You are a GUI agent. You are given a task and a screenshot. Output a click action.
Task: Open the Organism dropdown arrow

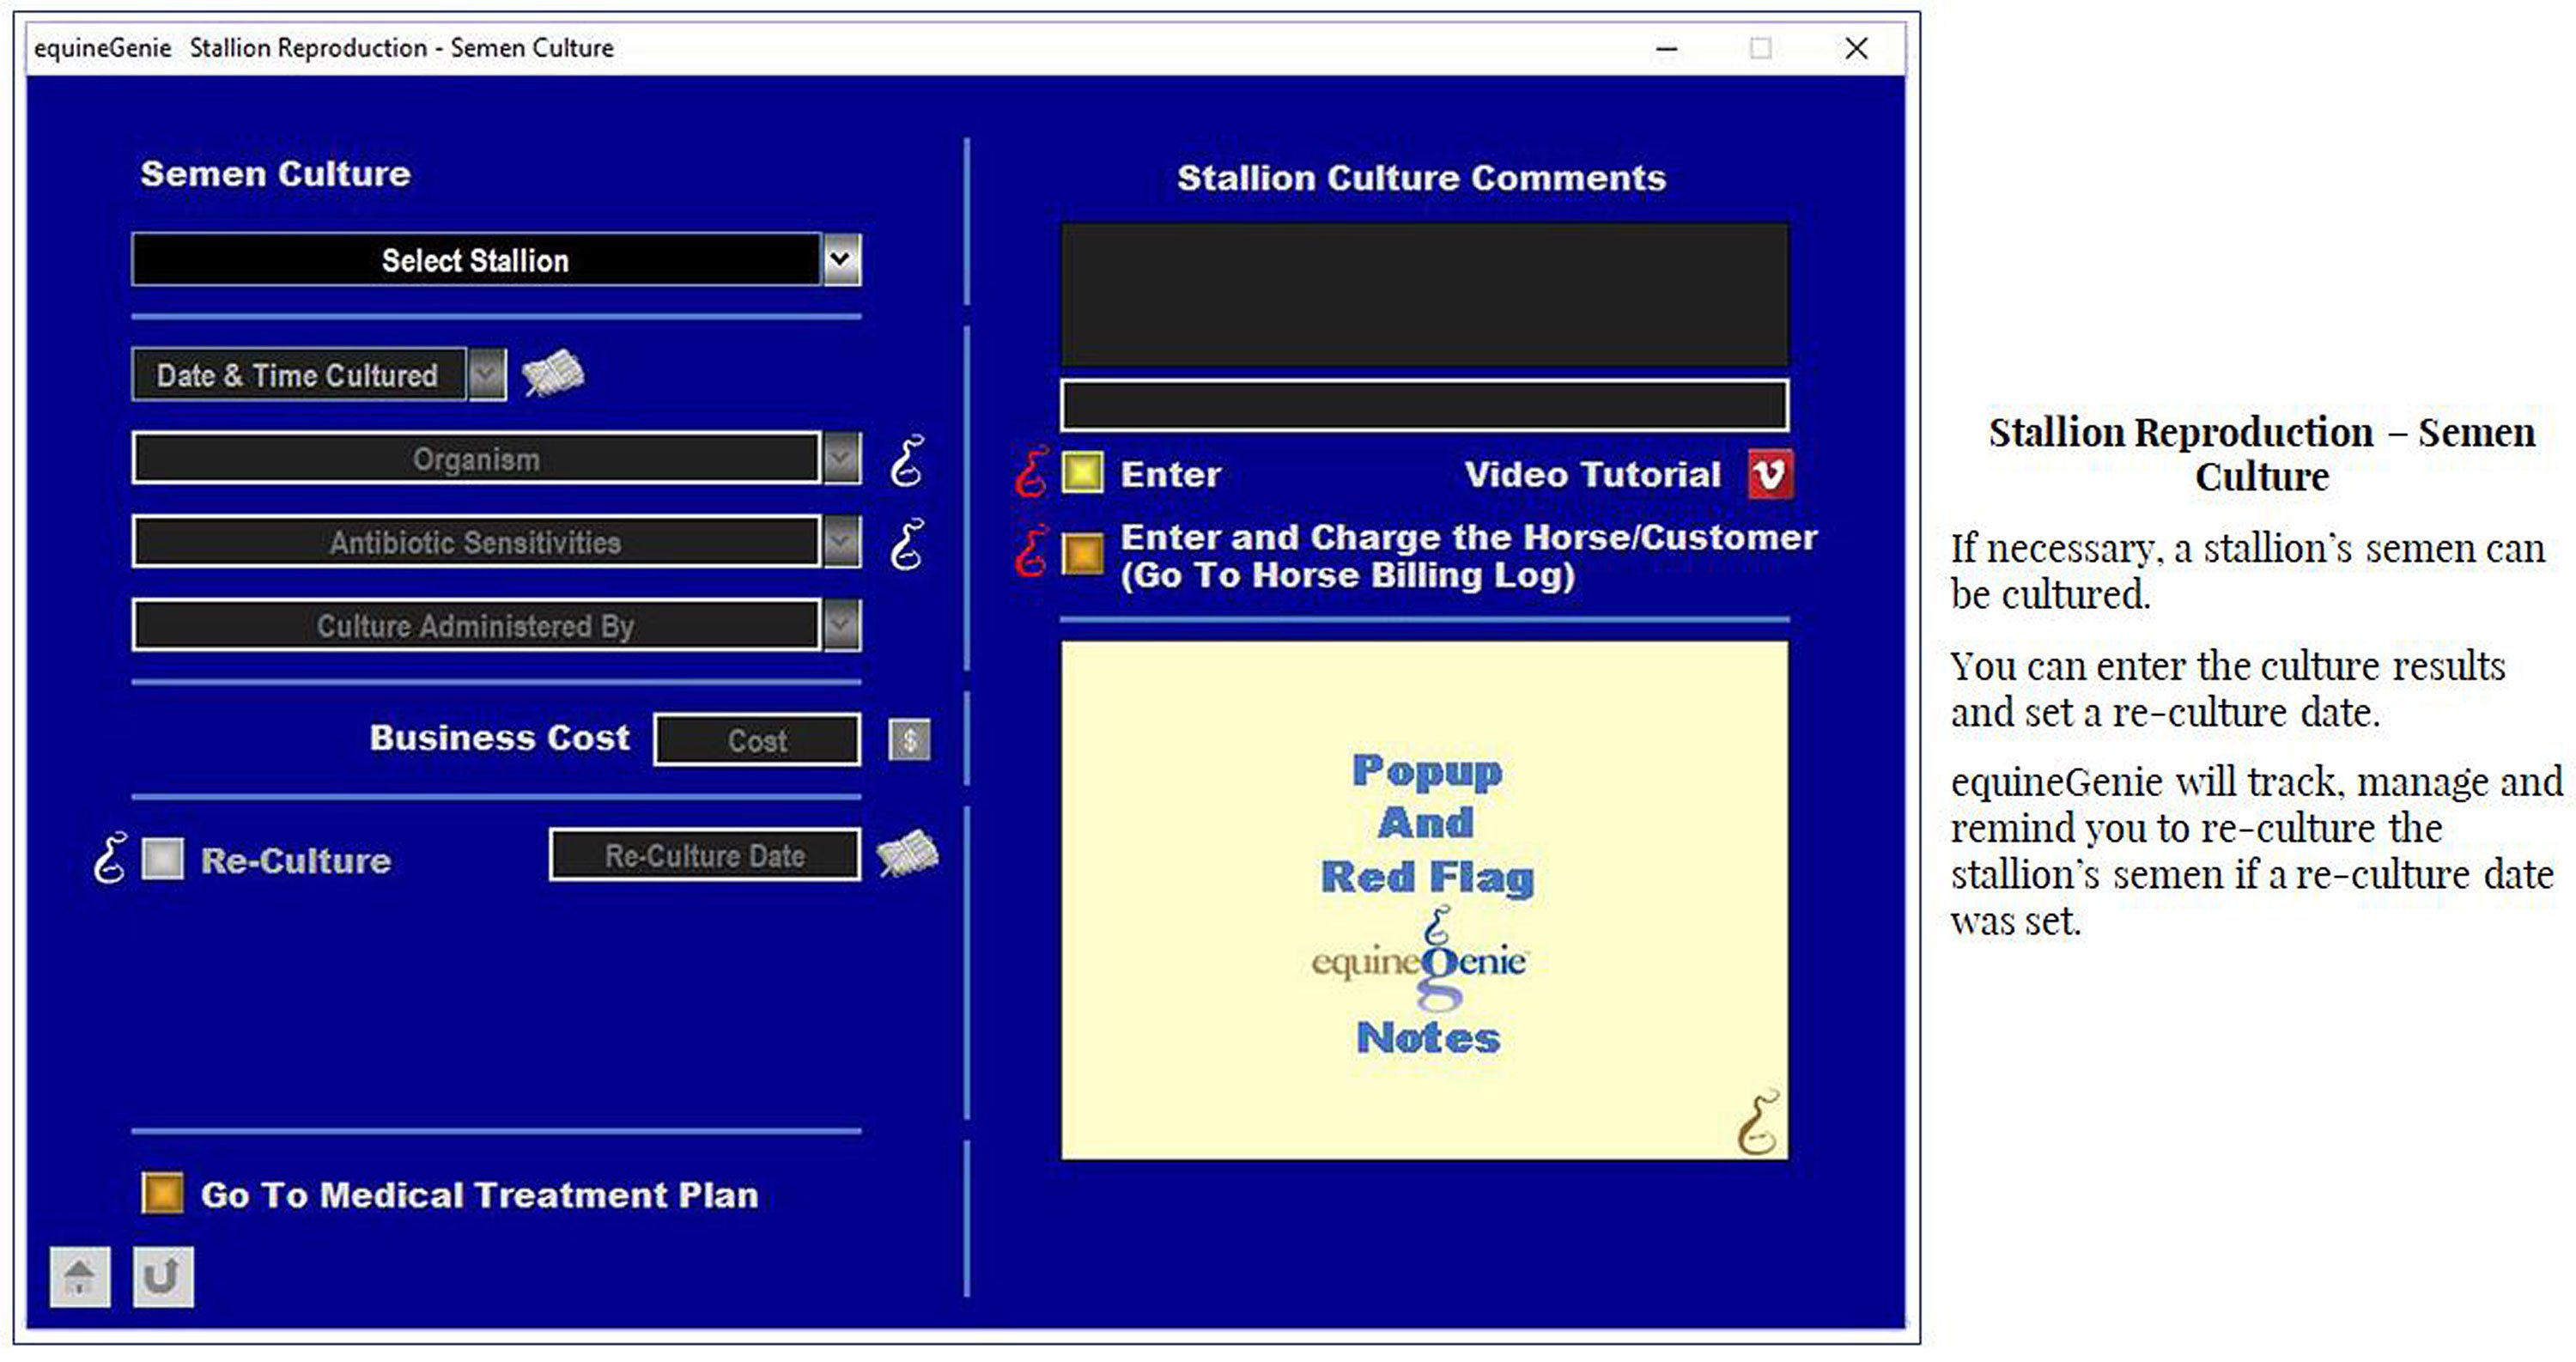coord(841,459)
